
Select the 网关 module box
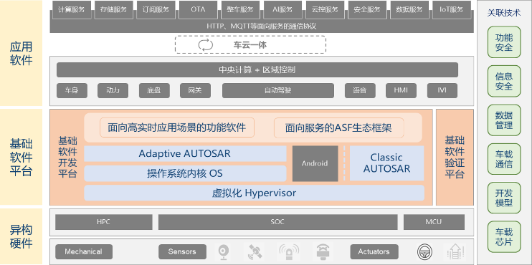coord(195,90)
